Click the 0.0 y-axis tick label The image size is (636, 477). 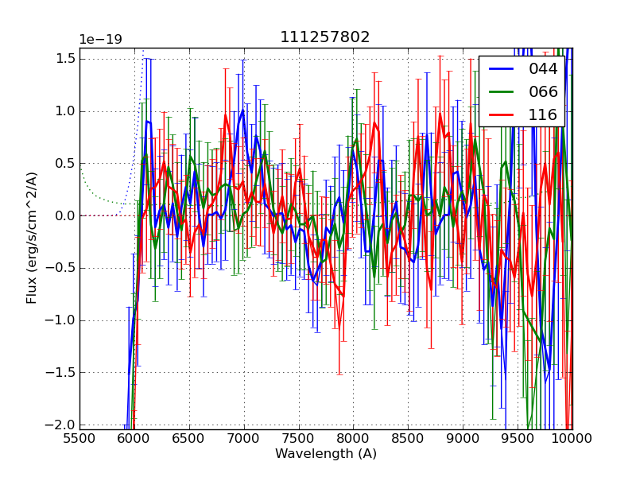(x=66, y=215)
